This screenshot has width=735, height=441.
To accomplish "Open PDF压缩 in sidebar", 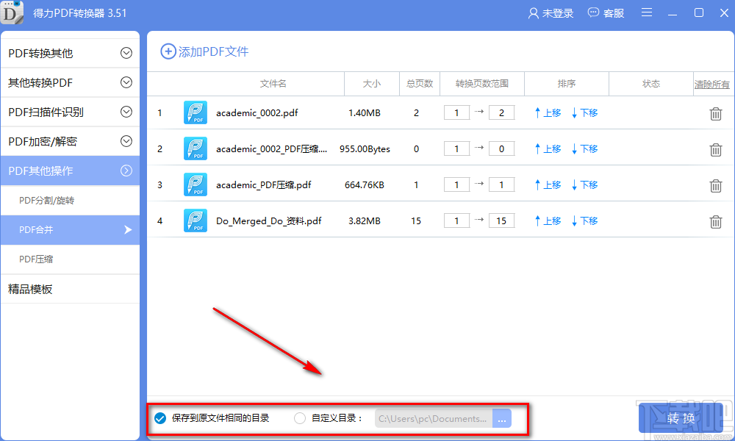I will 71,259.
